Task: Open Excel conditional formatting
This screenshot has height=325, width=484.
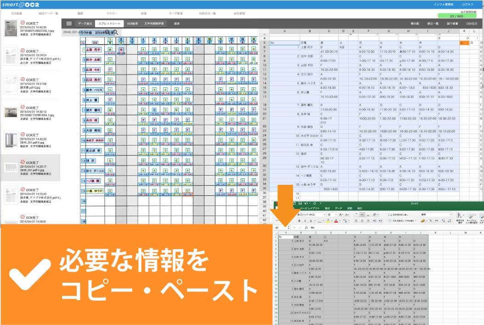Action: [459, 217]
